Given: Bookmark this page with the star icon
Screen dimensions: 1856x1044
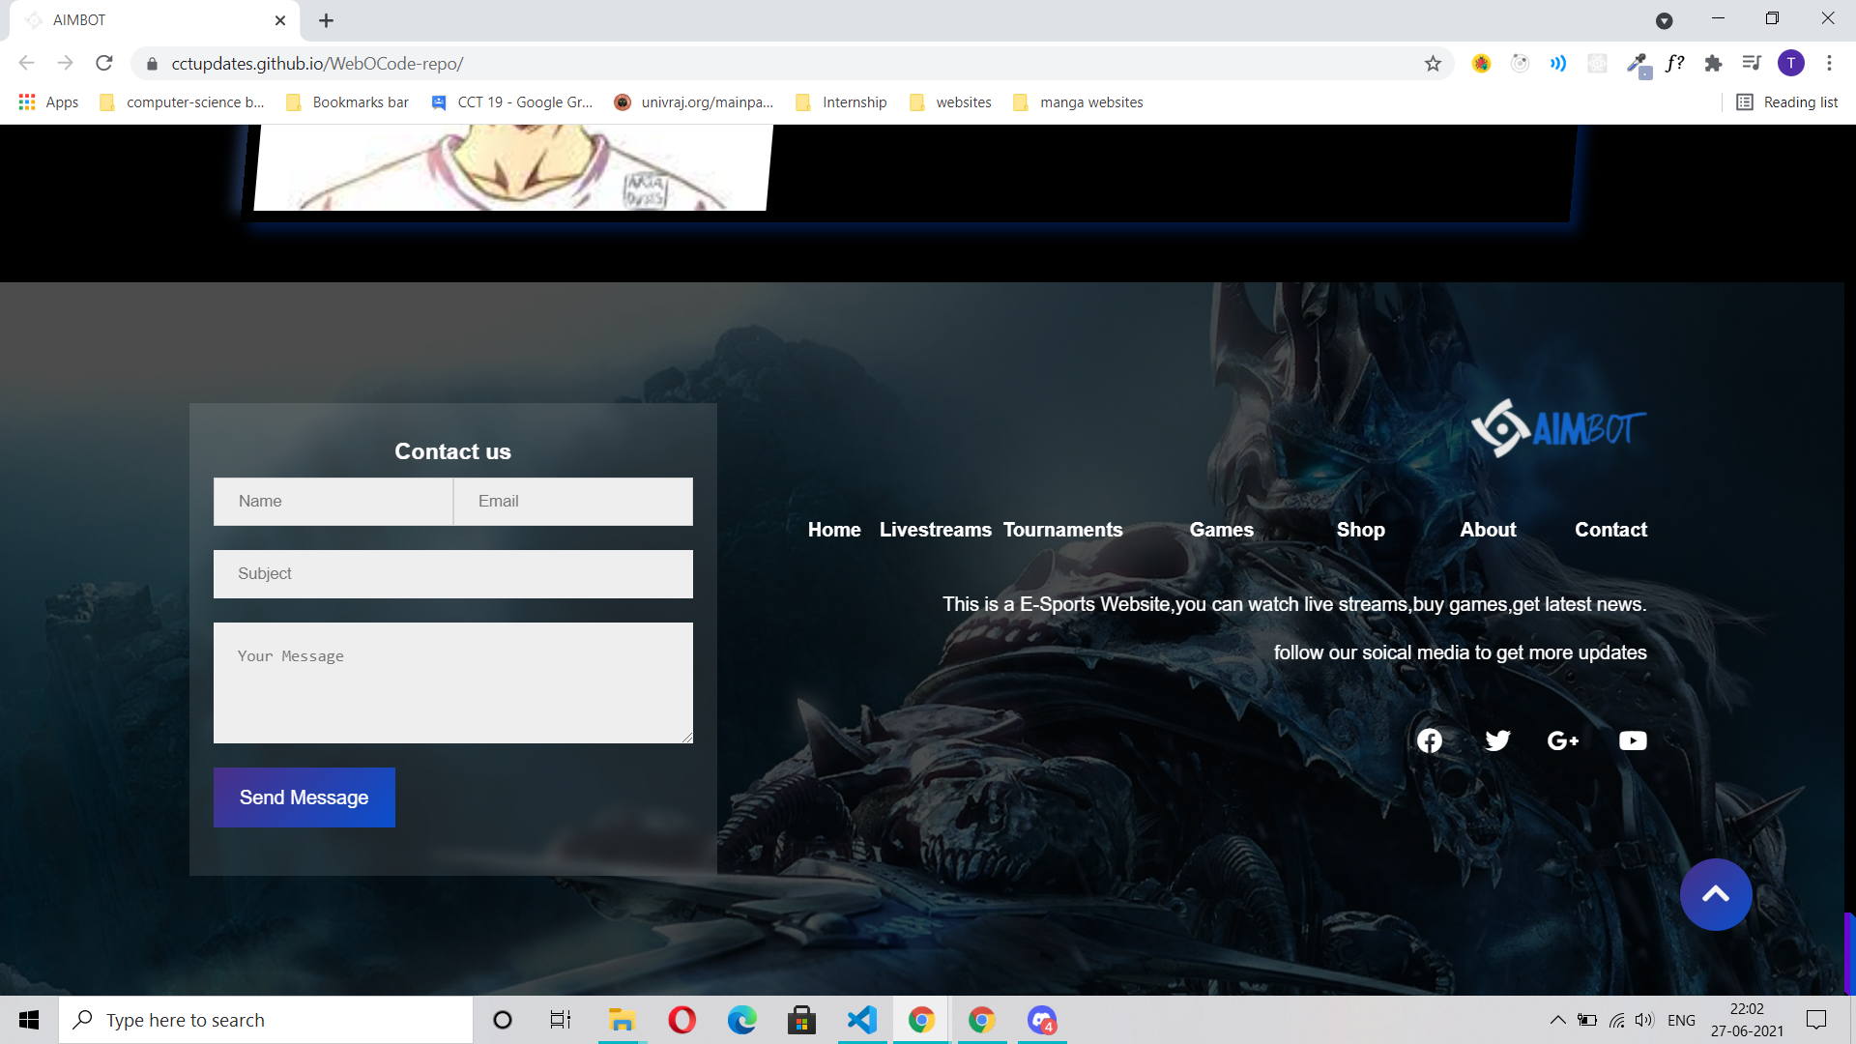Looking at the screenshot, I should coord(1433,64).
